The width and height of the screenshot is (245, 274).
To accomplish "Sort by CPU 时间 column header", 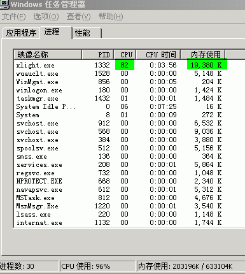I will click(x=158, y=55).
